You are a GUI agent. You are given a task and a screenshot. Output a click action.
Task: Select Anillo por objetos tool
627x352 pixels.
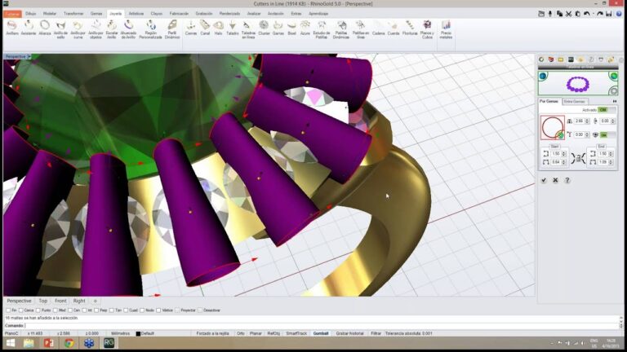pos(96,30)
